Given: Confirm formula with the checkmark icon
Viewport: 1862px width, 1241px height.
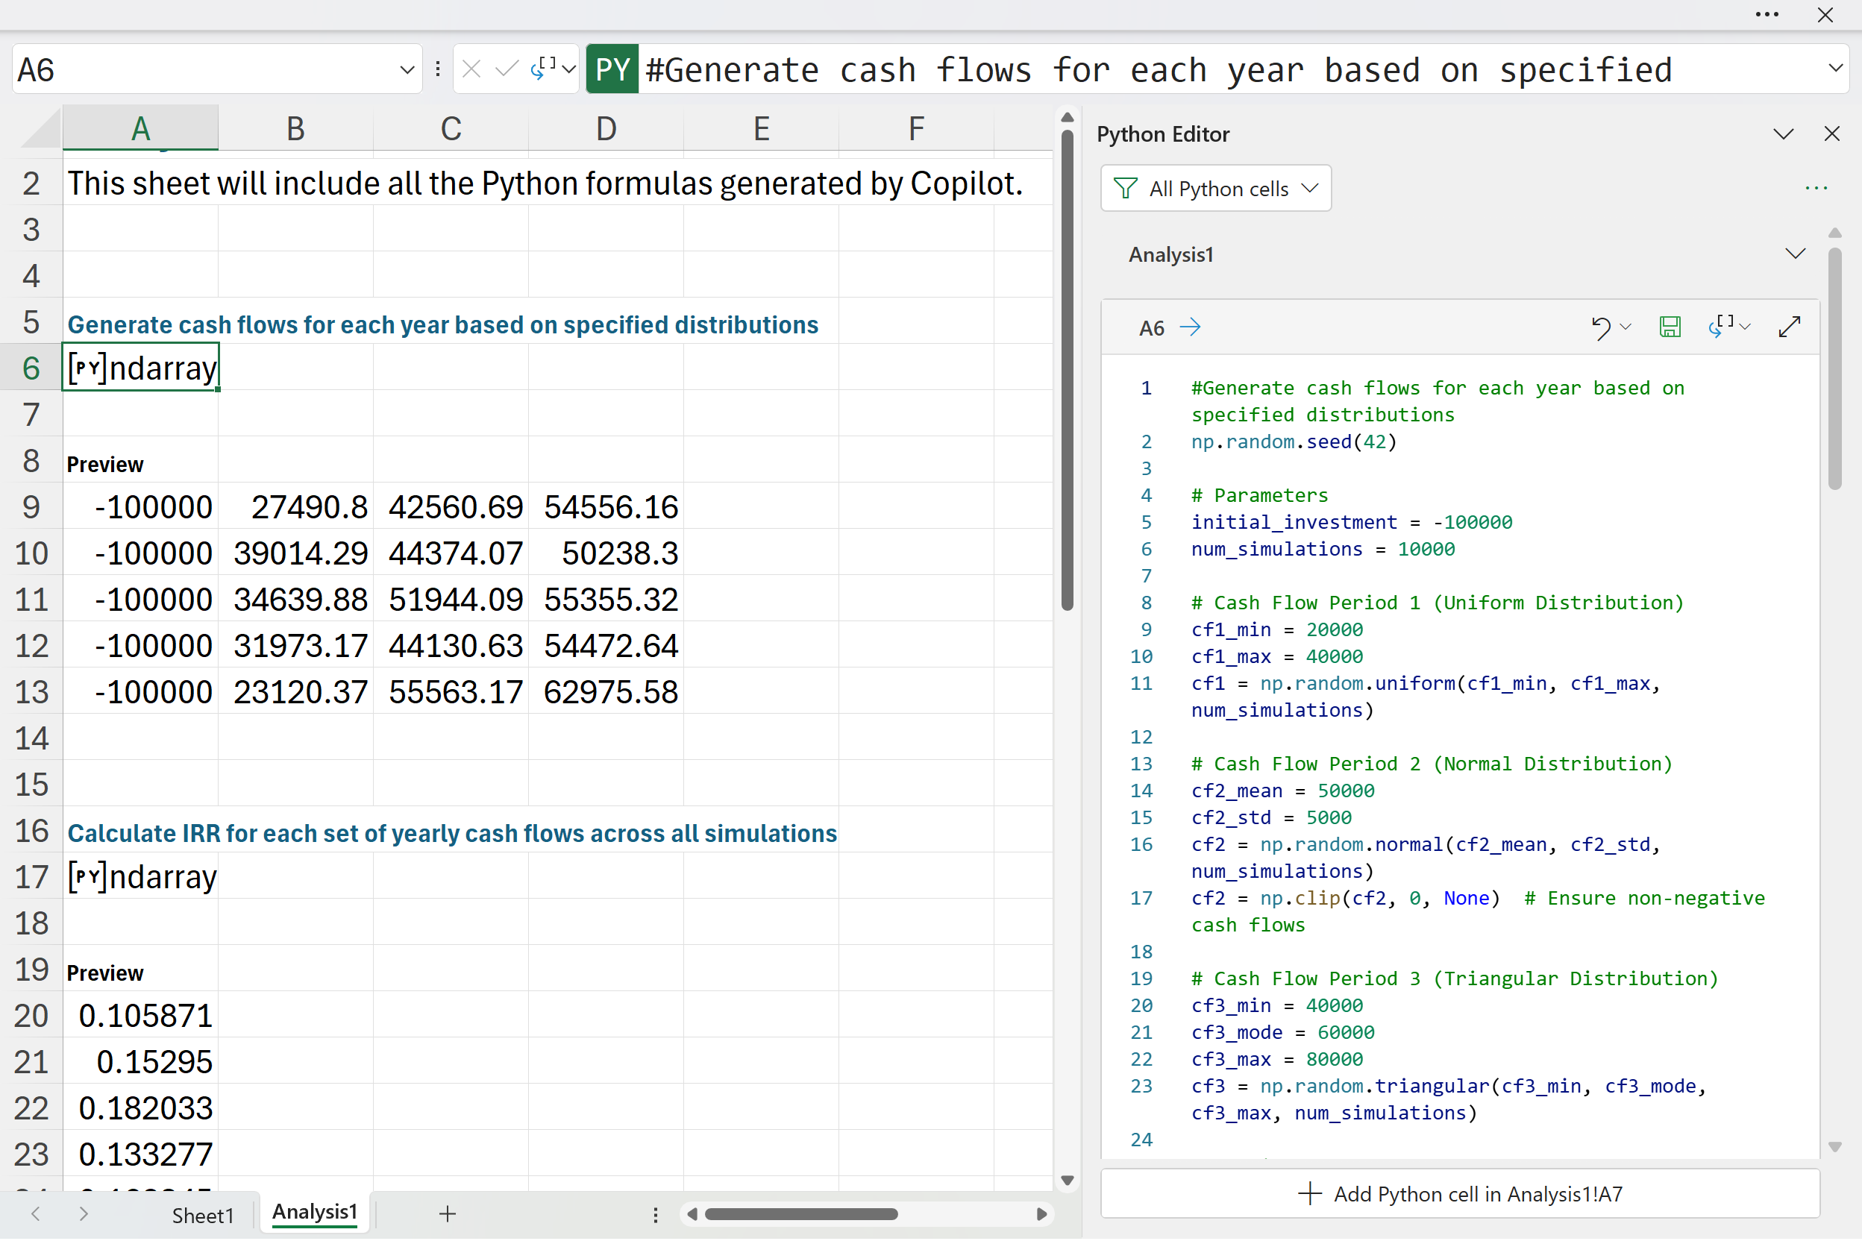Looking at the screenshot, I should click(x=507, y=69).
